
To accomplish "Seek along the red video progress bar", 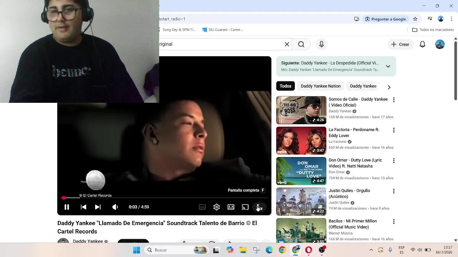I will pyautogui.click(x=164, y=197).
